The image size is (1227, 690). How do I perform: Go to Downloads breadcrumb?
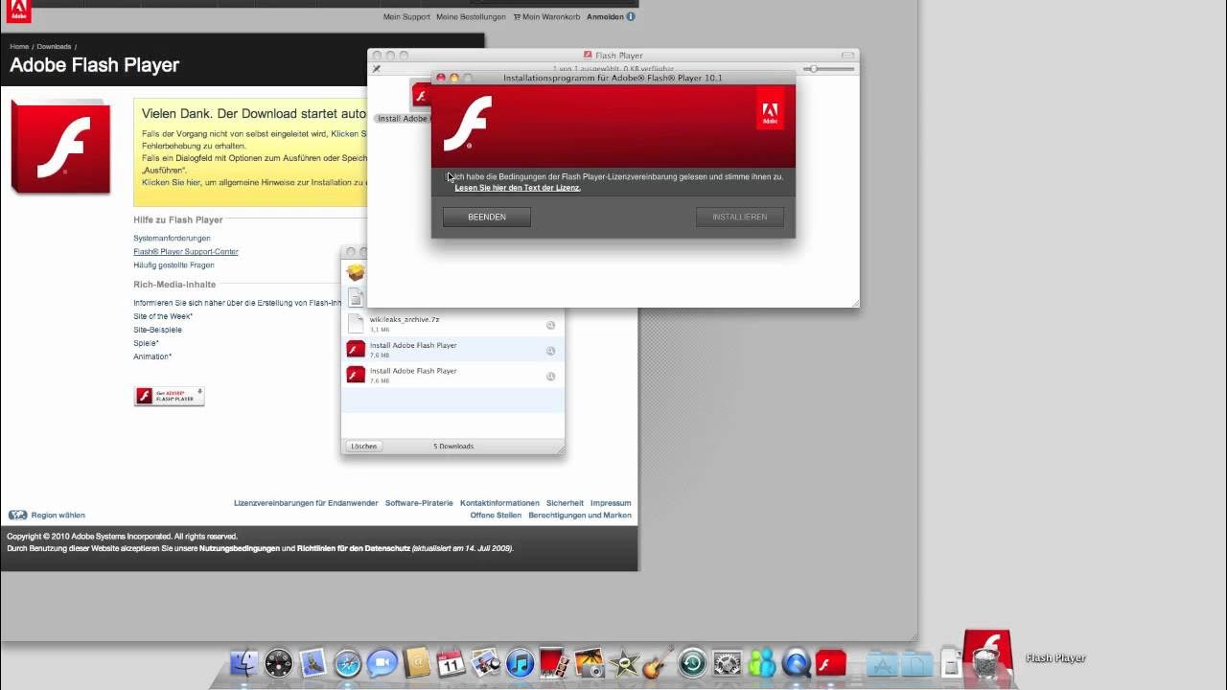click(x=54, y=46)
